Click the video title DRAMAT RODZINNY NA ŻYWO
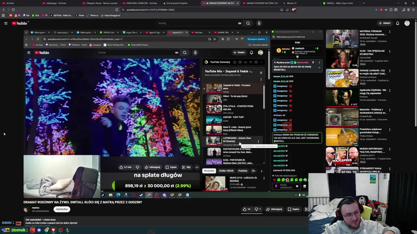Screen dimensions: 417x234 (x=83, y=202)
